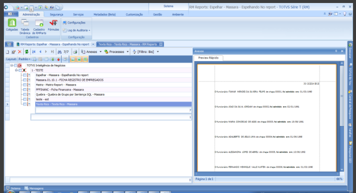Viewport: 356px width, 193px height.
Task: Click the Processos toolbar button
Action: [x=114, y=52]
